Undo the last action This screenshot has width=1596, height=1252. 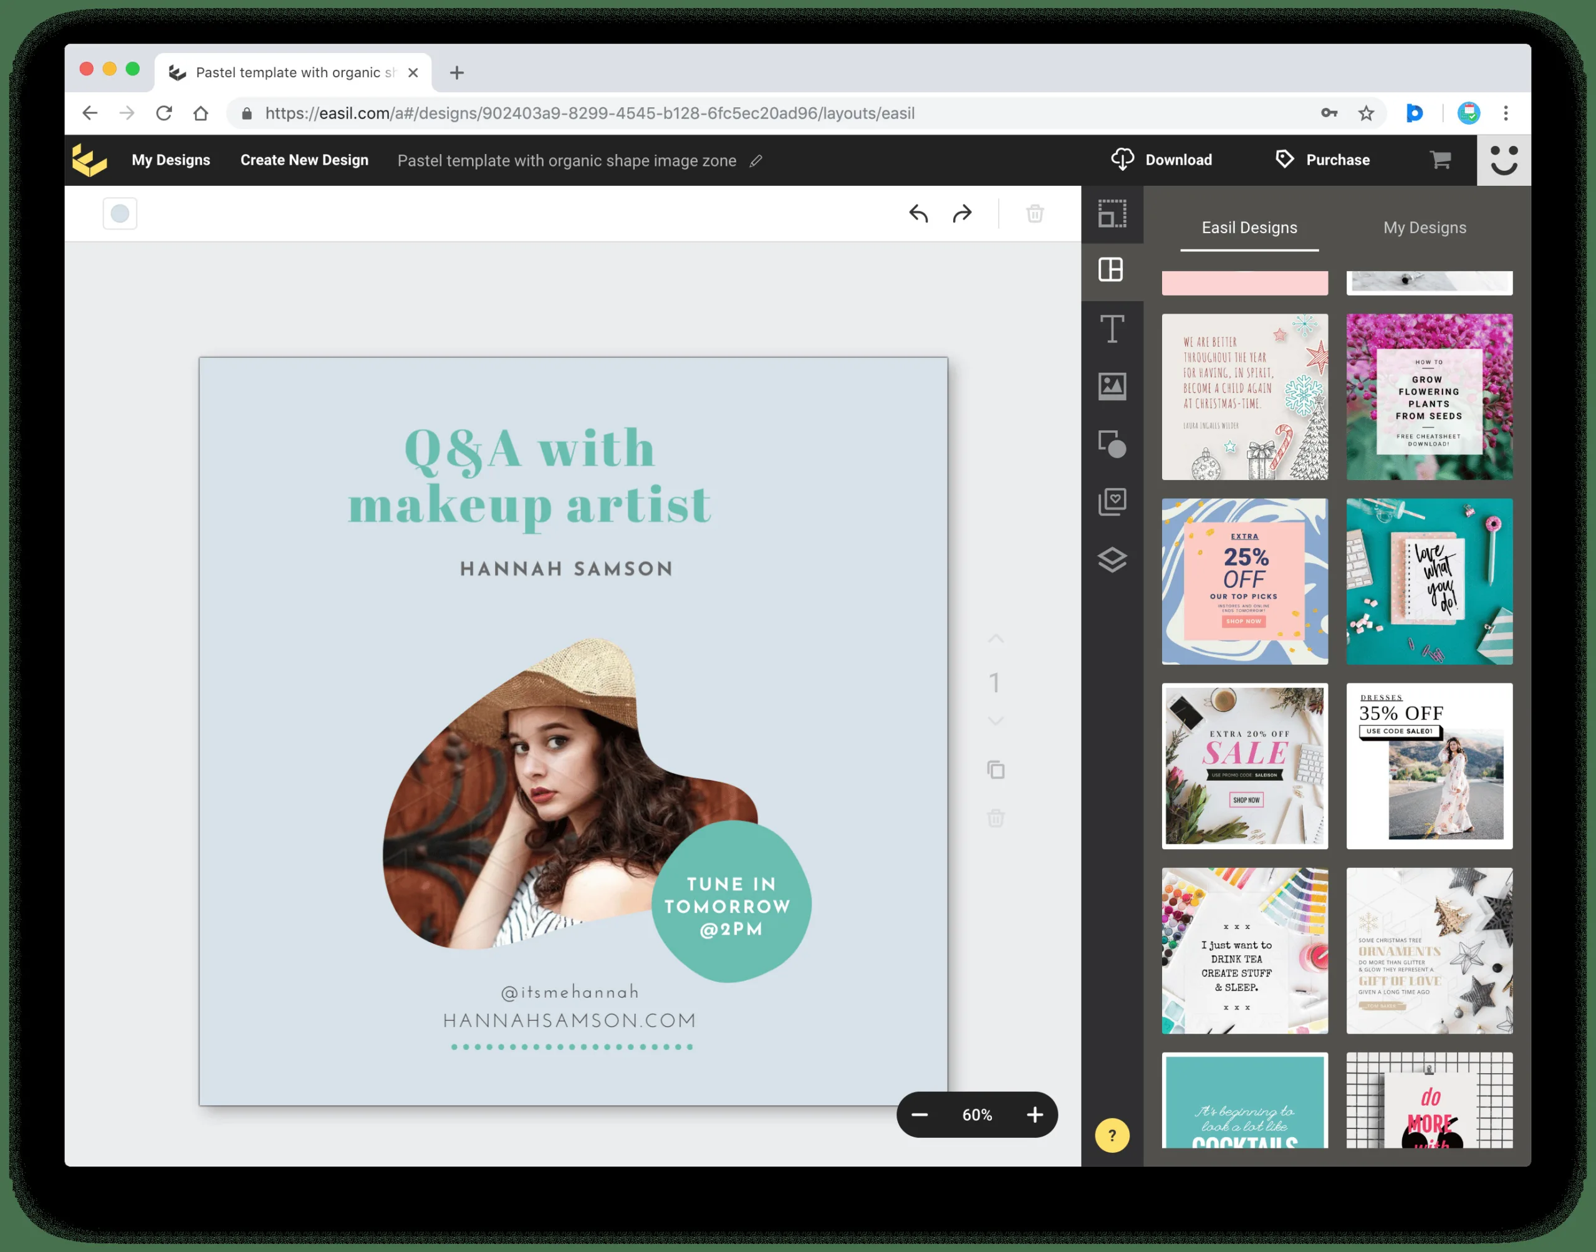coord(918,214)
